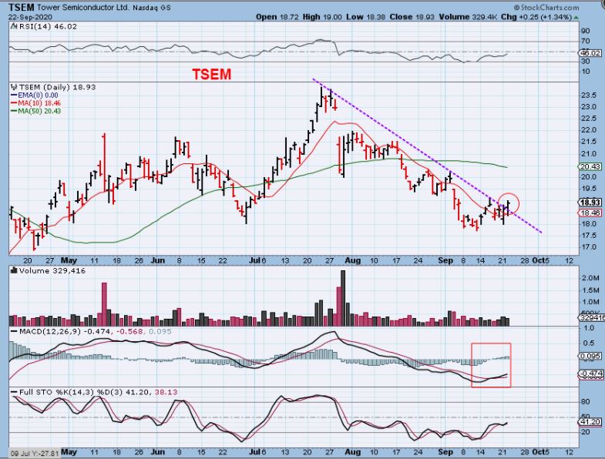Click the volume bar icon beside Volume 329,416
Image resolution: width=605 pixels, height=459 pixels.
[15, 271]
